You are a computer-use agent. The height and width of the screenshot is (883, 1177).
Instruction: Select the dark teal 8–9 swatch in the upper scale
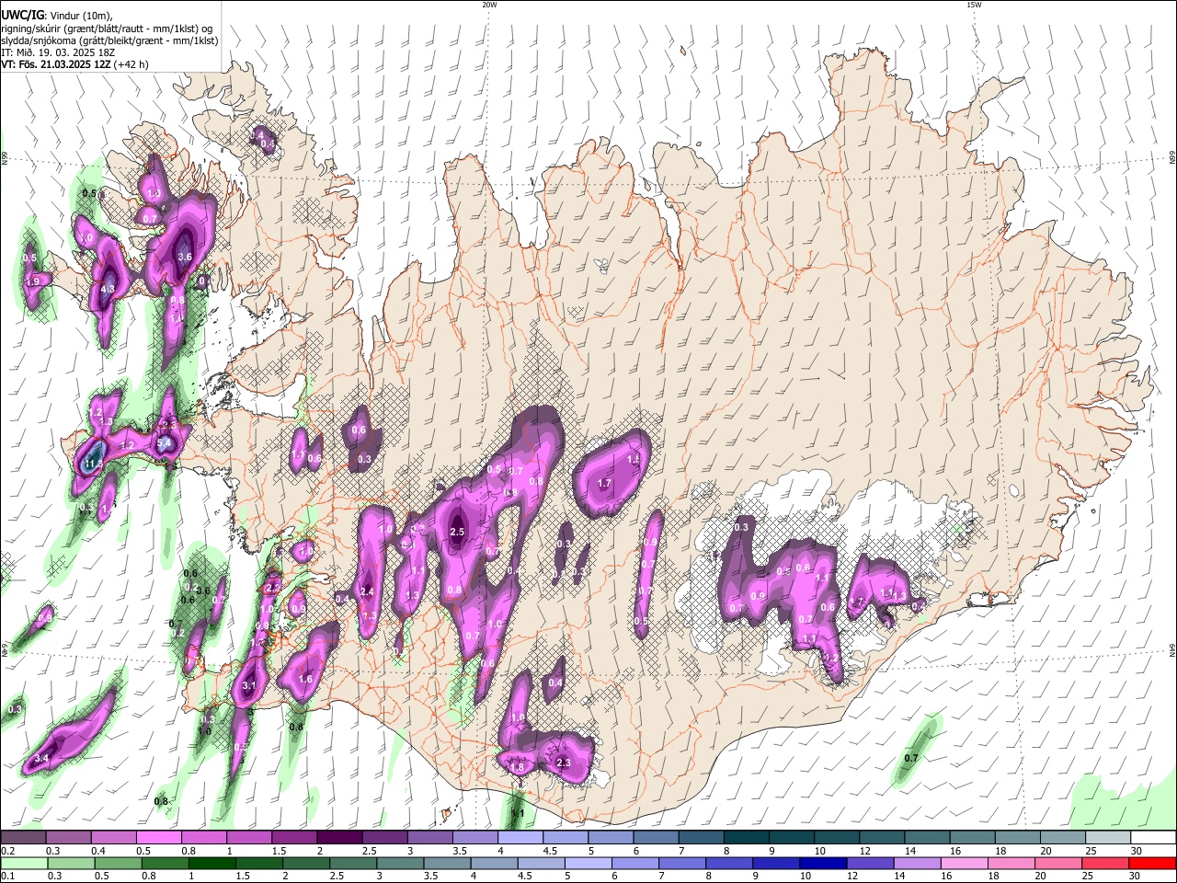pos(746,838)
